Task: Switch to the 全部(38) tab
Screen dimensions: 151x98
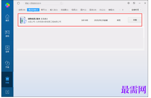Action: click(x=22, y=10)
